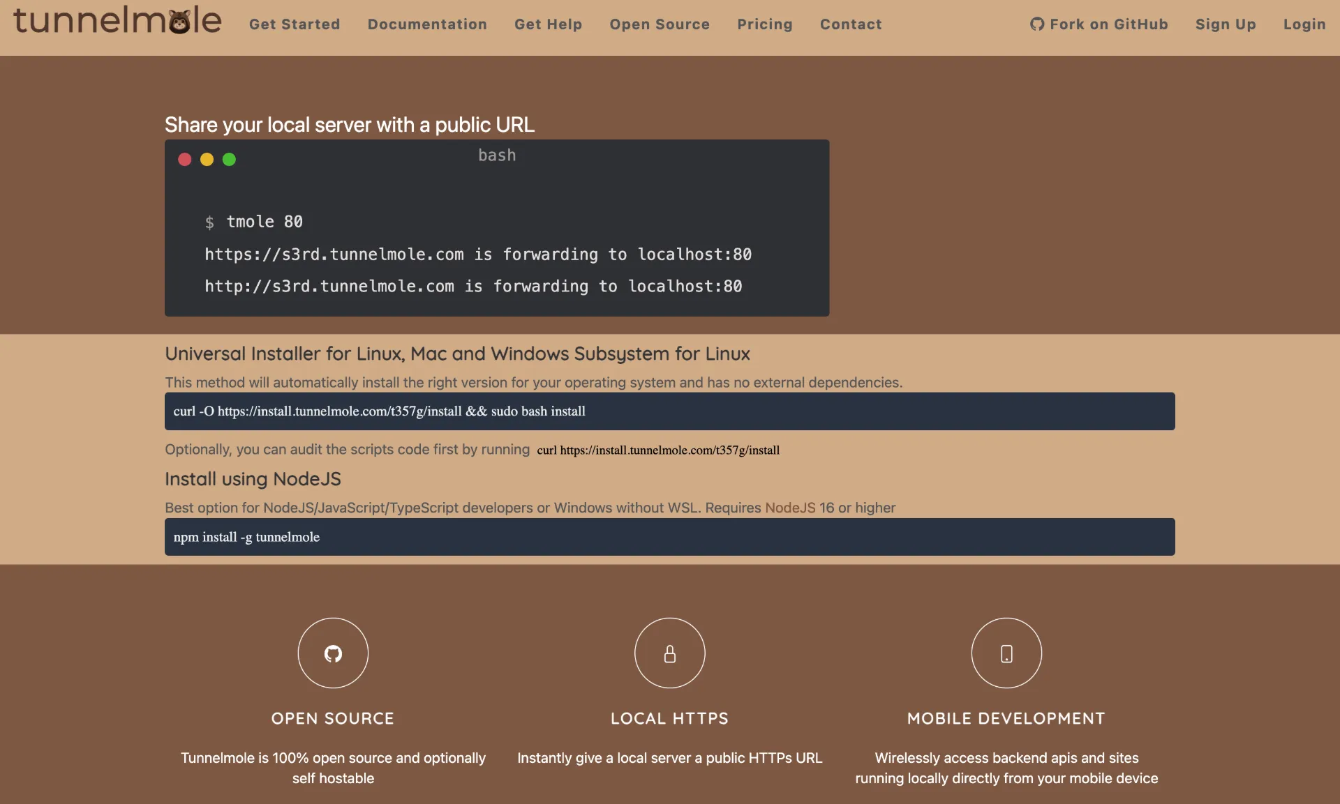Select Open Source in the navigation bar

[660, 24]
